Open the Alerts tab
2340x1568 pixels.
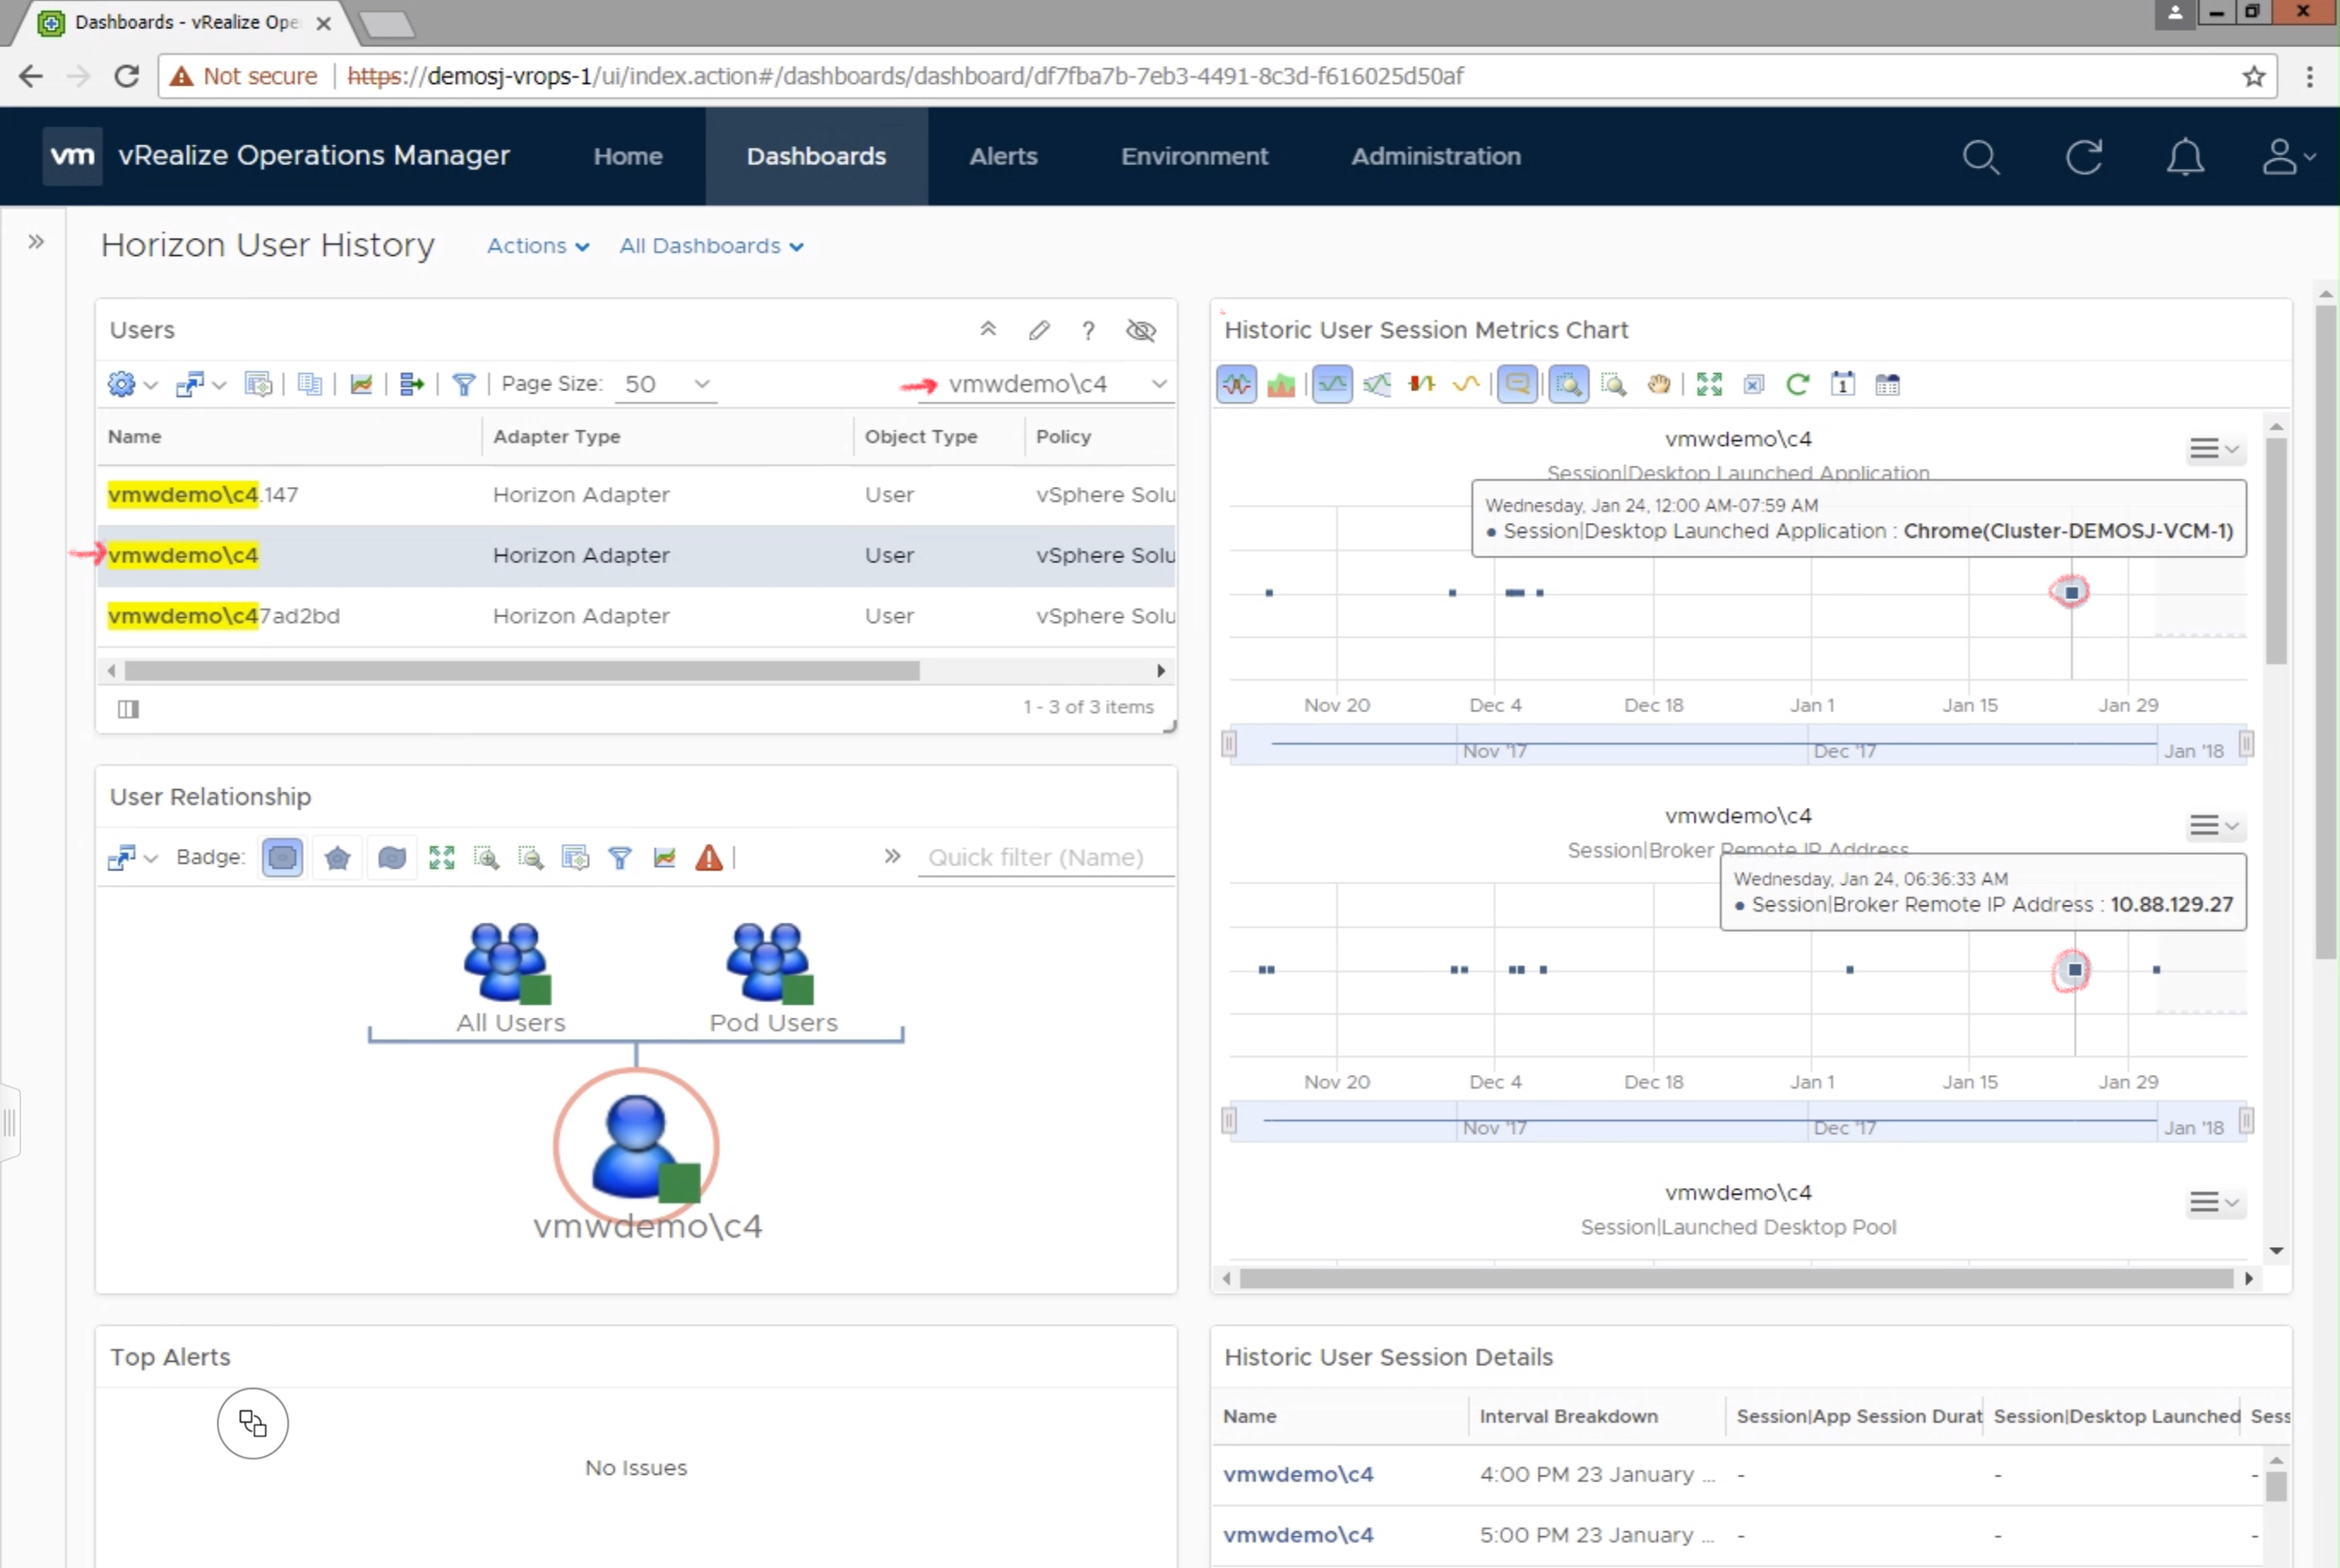[1004, 157]
